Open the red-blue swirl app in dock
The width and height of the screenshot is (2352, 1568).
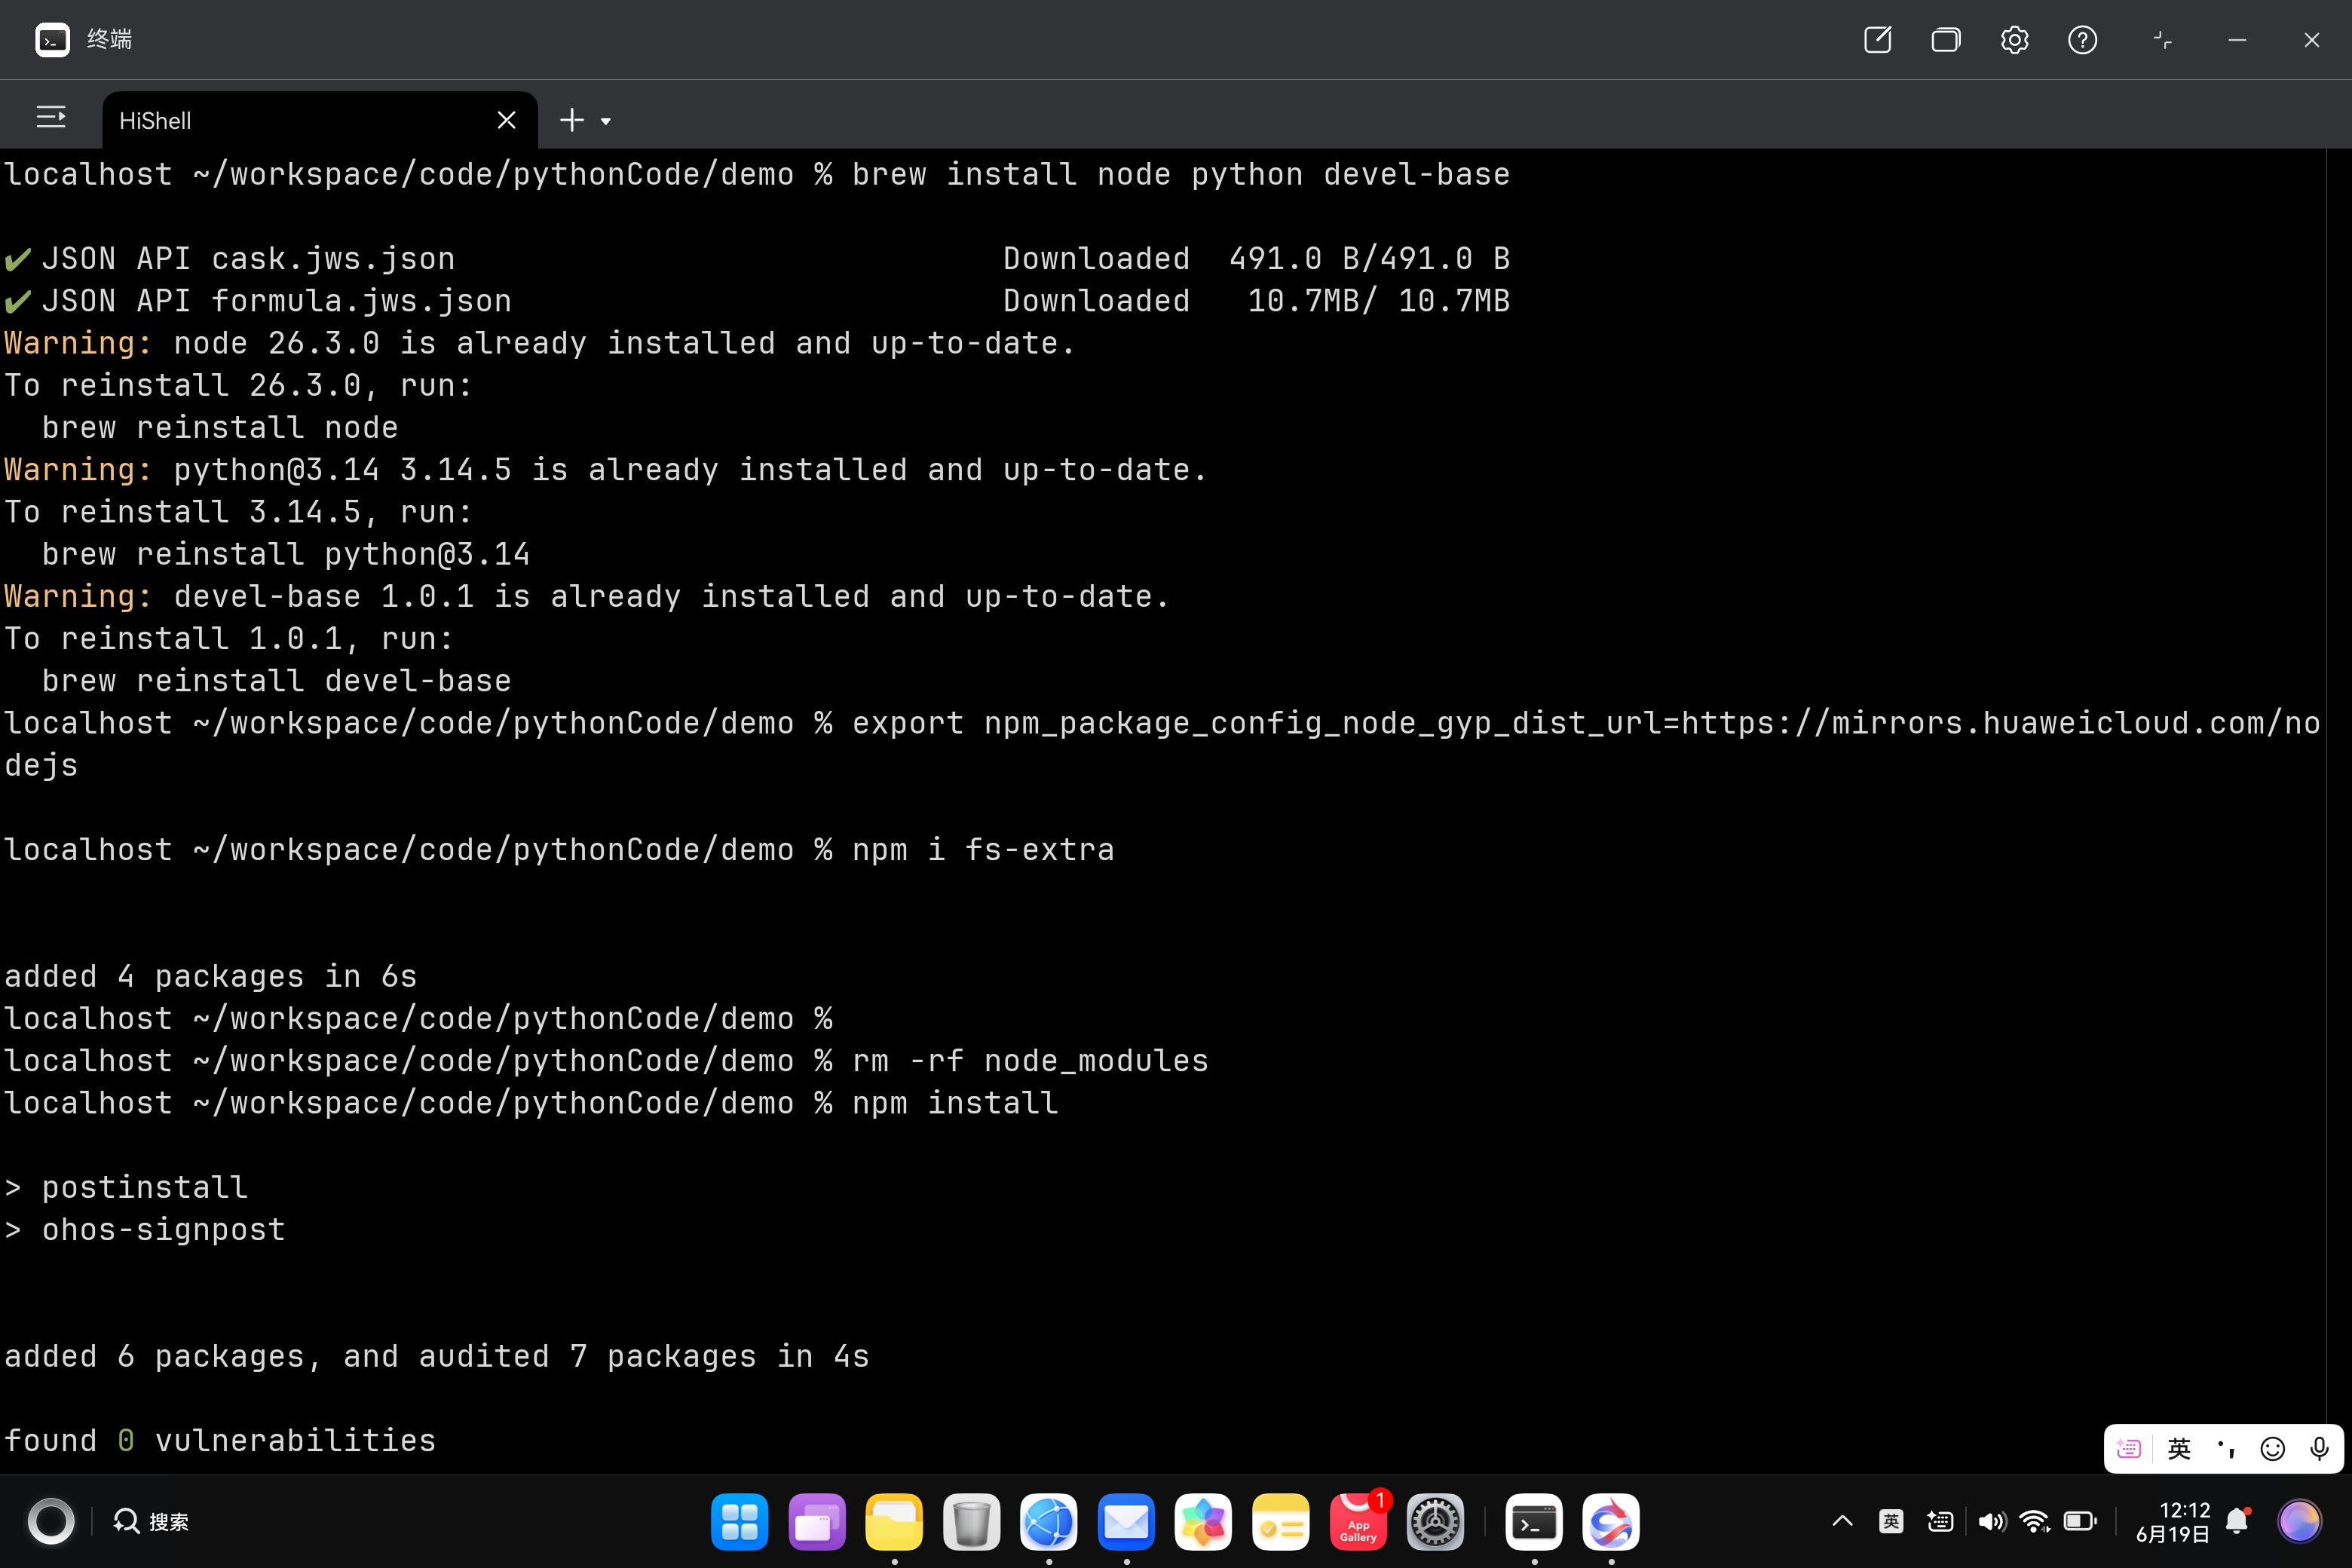pyautogui.click(x=1611, y=1521)
